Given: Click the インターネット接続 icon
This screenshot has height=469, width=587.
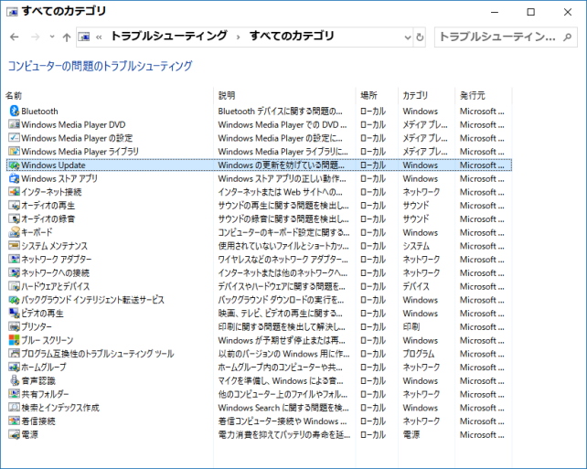Looking at the screenshot, I should (x=15, y=192).
